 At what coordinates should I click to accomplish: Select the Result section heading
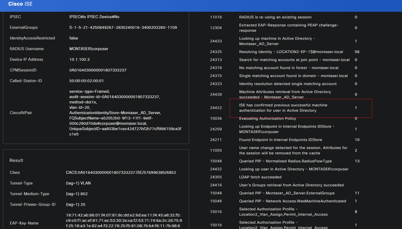(16, 160)
